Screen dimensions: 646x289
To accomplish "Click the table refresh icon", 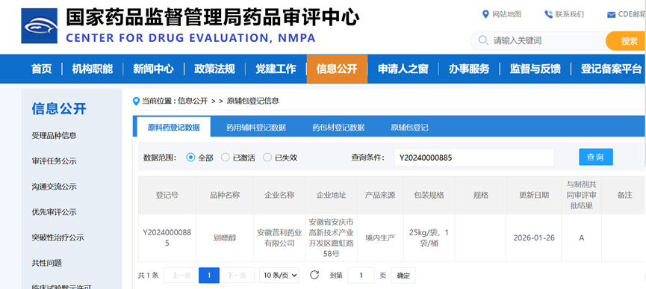I will tap(314, 275).
